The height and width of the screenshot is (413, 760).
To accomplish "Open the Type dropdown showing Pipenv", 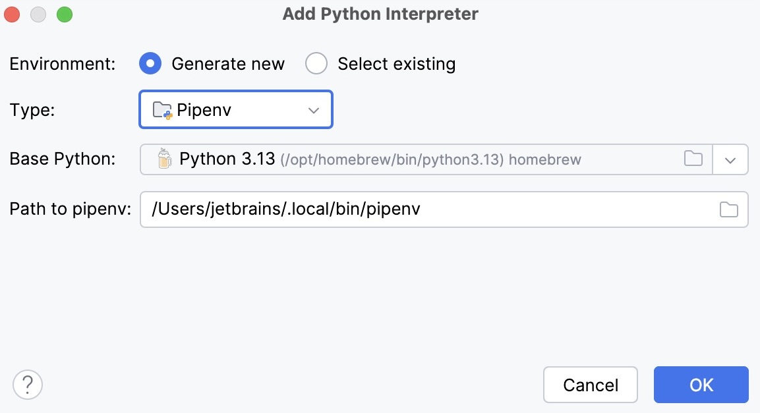I will pos(235,109).
